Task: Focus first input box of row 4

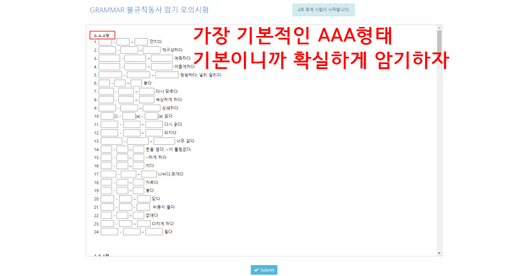Action: (109, 67)
